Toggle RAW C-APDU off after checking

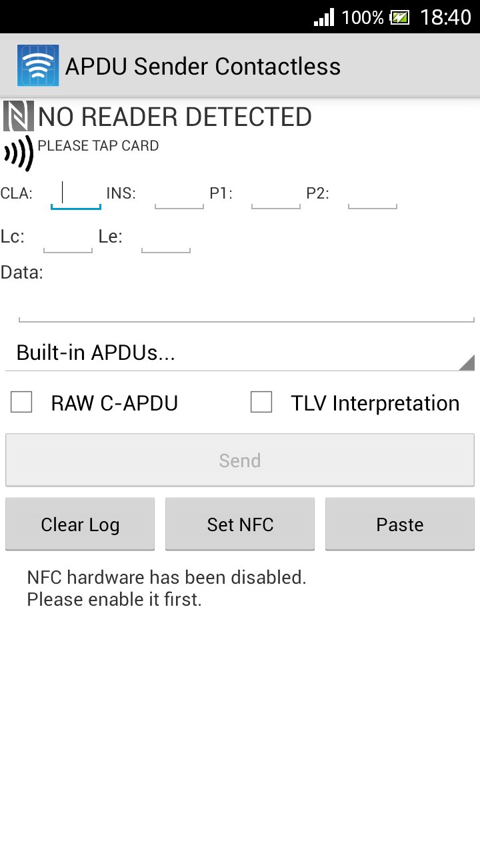(x=22, y=402)
